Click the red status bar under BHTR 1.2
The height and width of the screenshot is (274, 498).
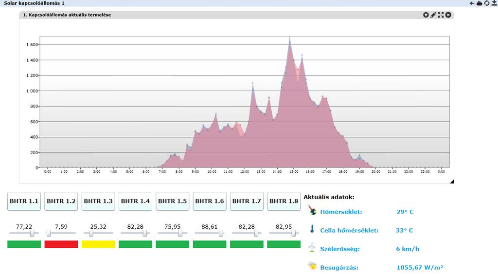click(61, 244)
